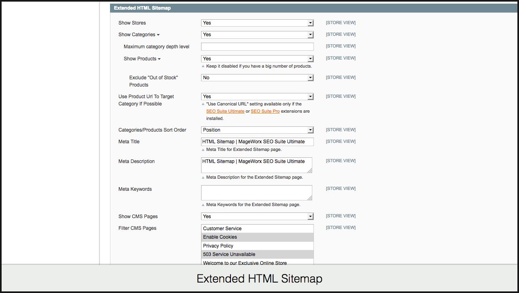Screen dimensions: 519x293
Task: Click the Meta Title text field
Action: tap(257, 142)
